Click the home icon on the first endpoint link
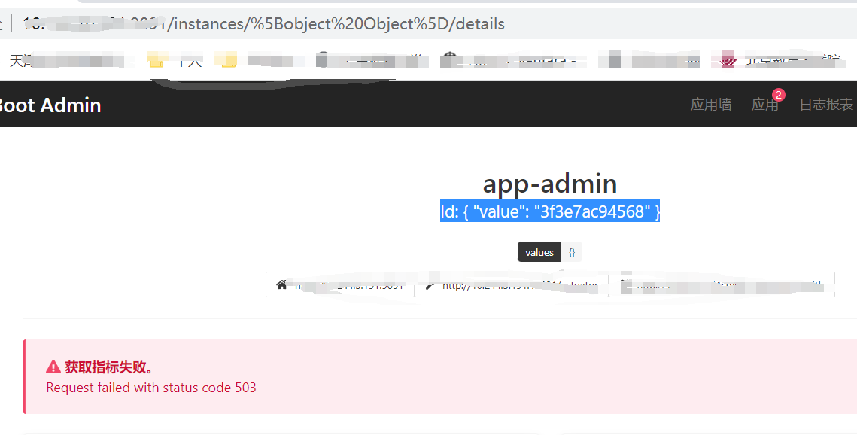 pyautogui.click(x=281, y=284)
